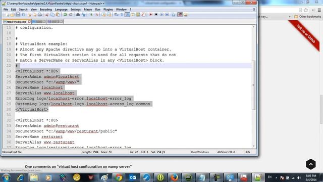This screenshot has height=182, width=323.
Task: Toggle show all characters pilcrow icon
Action: pyautogui.click(x=122, y=15)
